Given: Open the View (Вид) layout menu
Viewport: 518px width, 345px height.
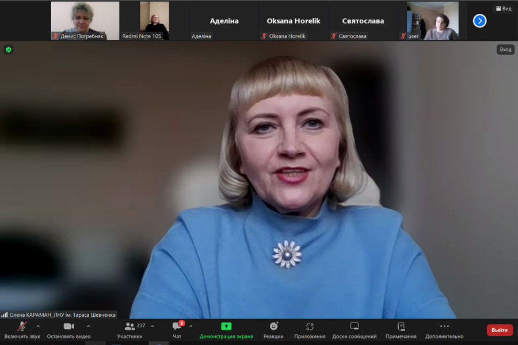Looking at the screenshot, I should point(503,9).
